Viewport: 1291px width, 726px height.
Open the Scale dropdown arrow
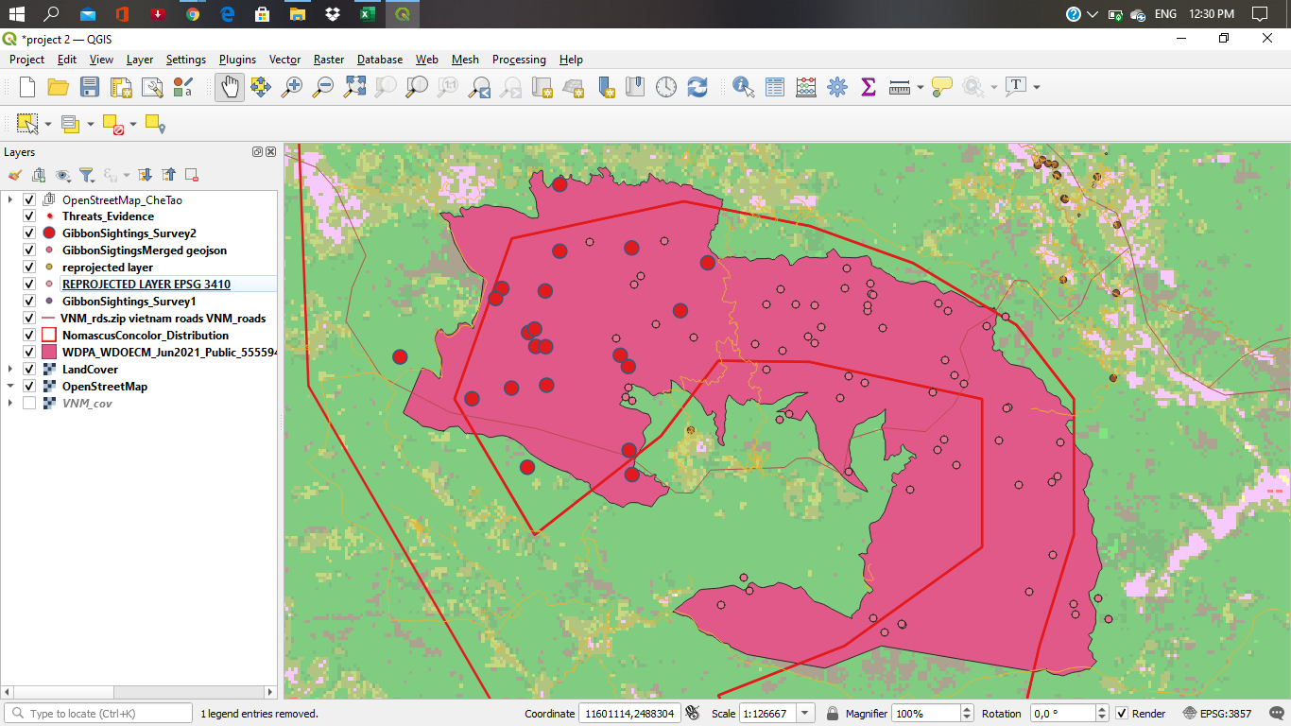pyautogui.click(x=805, y=714)
